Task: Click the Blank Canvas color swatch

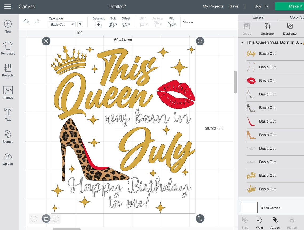Action: coord(249,208)
